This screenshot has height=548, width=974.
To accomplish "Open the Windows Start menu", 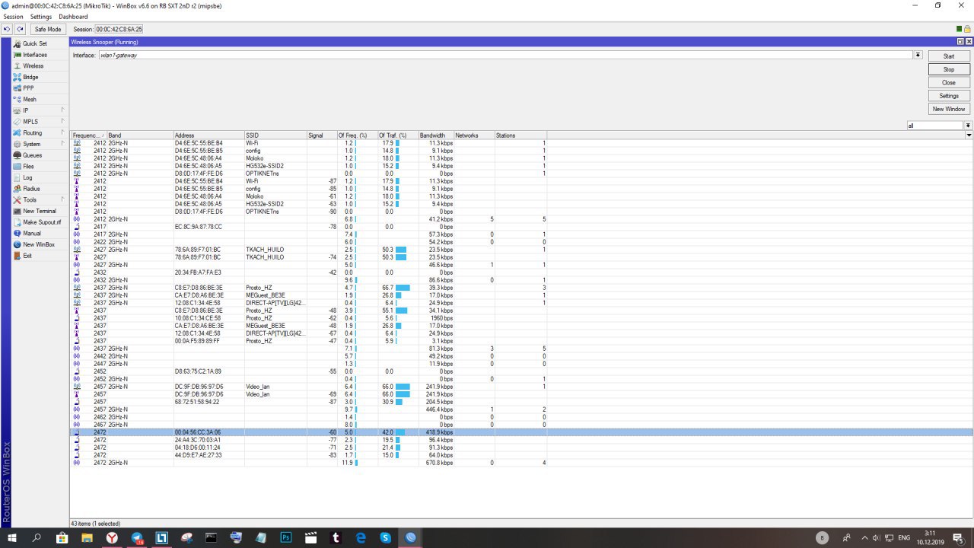I will pyautogui.click(x=12, y=537).
